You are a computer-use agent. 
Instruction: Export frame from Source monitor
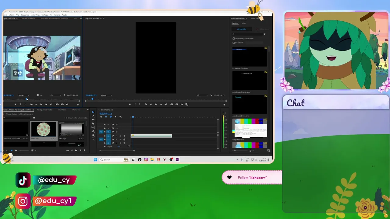(67, 104)
